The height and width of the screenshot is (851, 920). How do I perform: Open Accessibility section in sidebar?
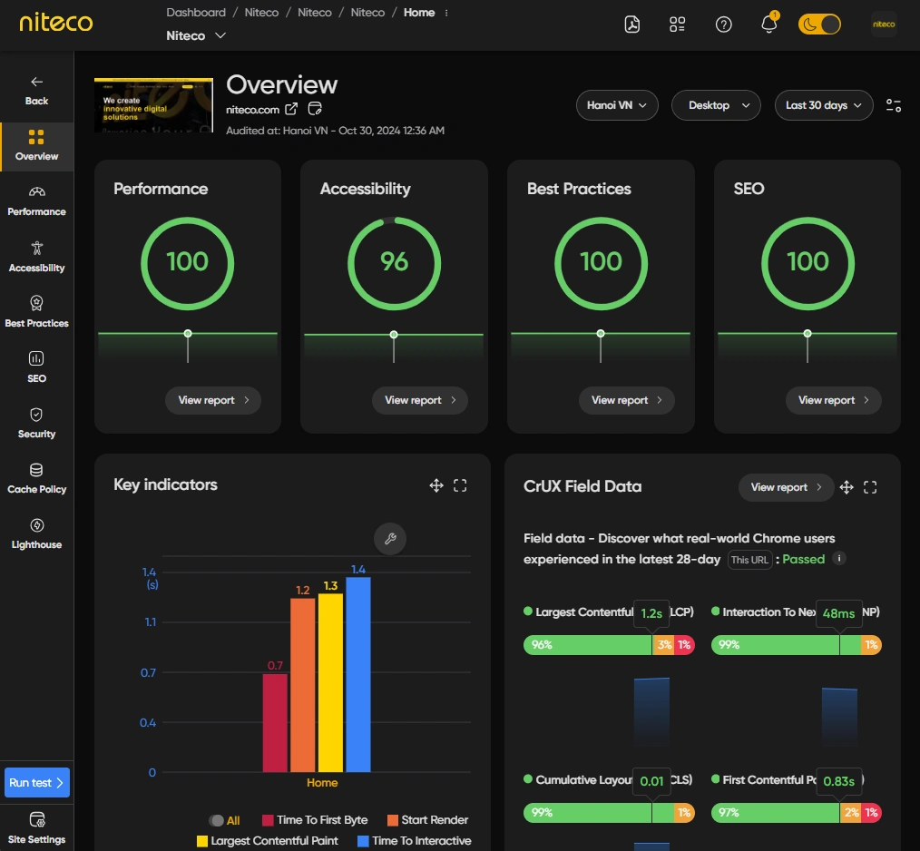(x=36, y=257)
